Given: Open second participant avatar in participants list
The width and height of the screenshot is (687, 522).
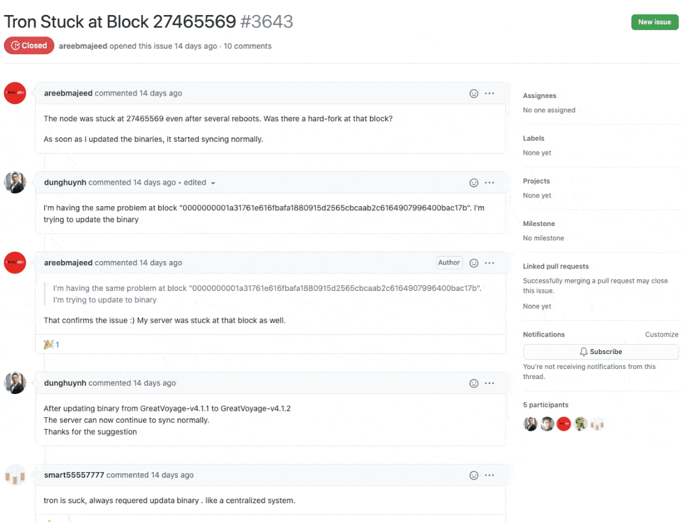Looking at the screenshot, I should (x=547, y=424).
